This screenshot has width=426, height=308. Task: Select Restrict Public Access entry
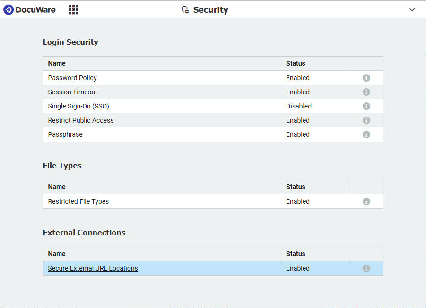81,120
